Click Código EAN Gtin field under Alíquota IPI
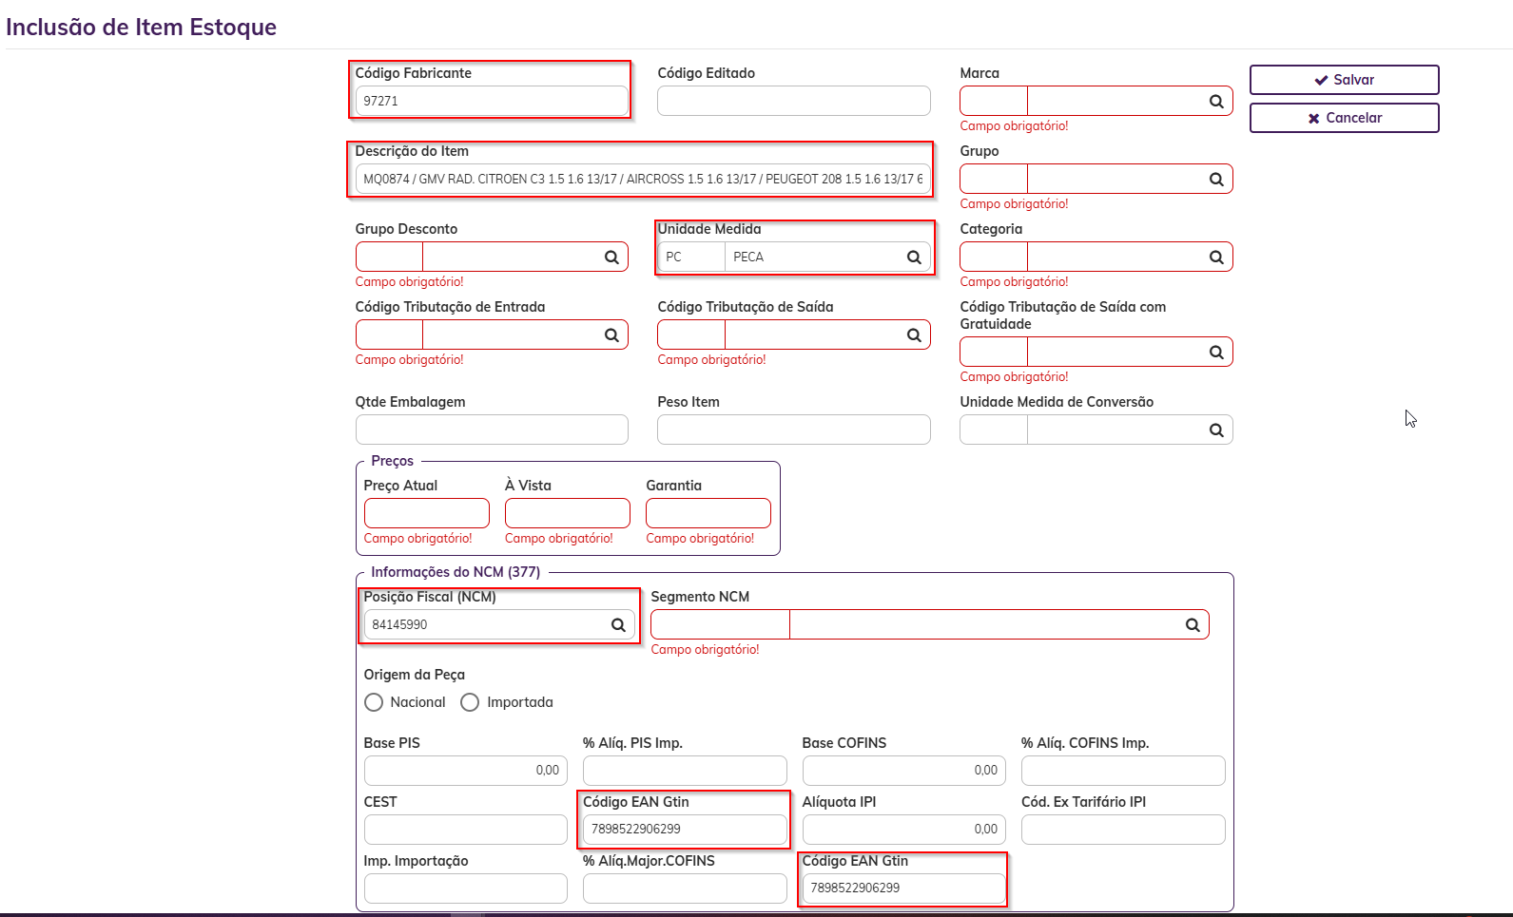Image resolution: width=1513 pixels, height=917 pixels. pyautogui.click(x=904, y=888)
